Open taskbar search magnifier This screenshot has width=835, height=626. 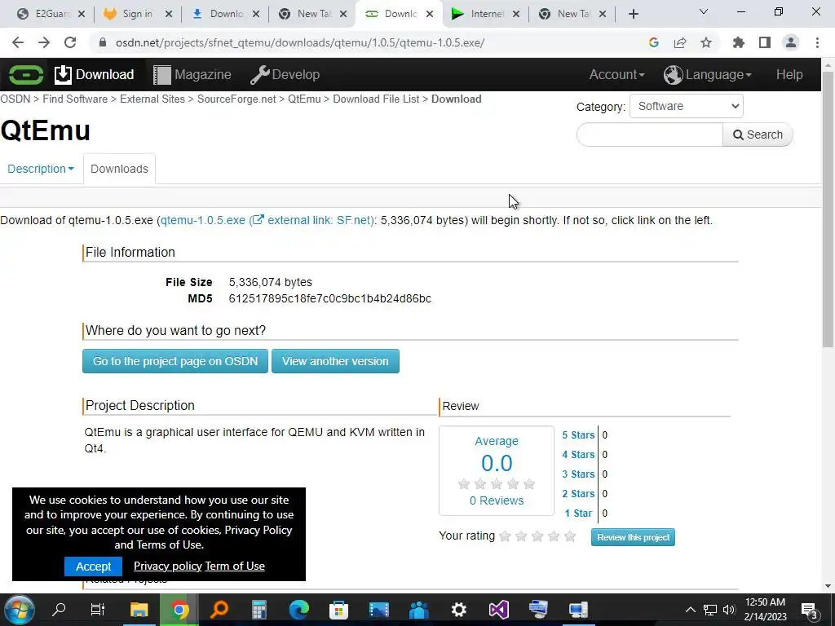click(x=59, y=610)
